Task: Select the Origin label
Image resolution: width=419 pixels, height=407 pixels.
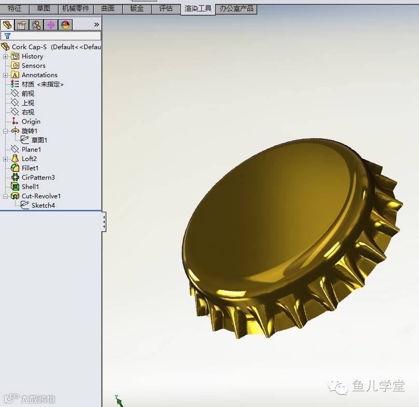Action: [x=31, y=122]
